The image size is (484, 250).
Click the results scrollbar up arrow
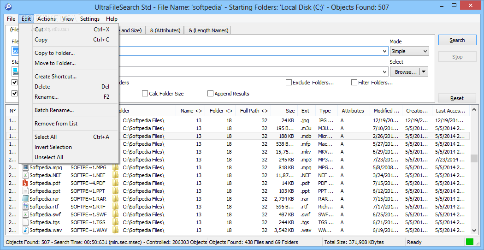(474, 110)
